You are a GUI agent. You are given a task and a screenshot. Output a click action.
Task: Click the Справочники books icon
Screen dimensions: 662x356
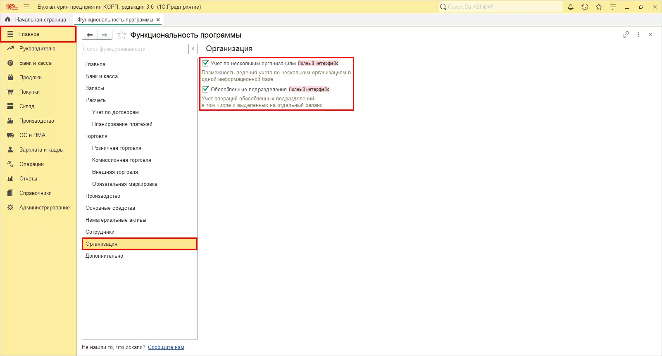tap(10, 193)
